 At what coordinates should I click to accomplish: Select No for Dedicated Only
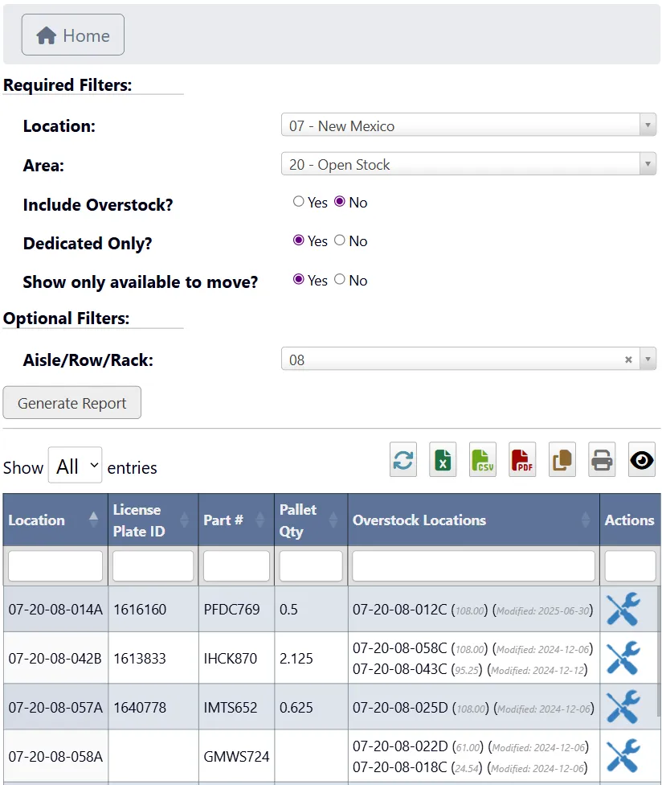pos(340,240)
